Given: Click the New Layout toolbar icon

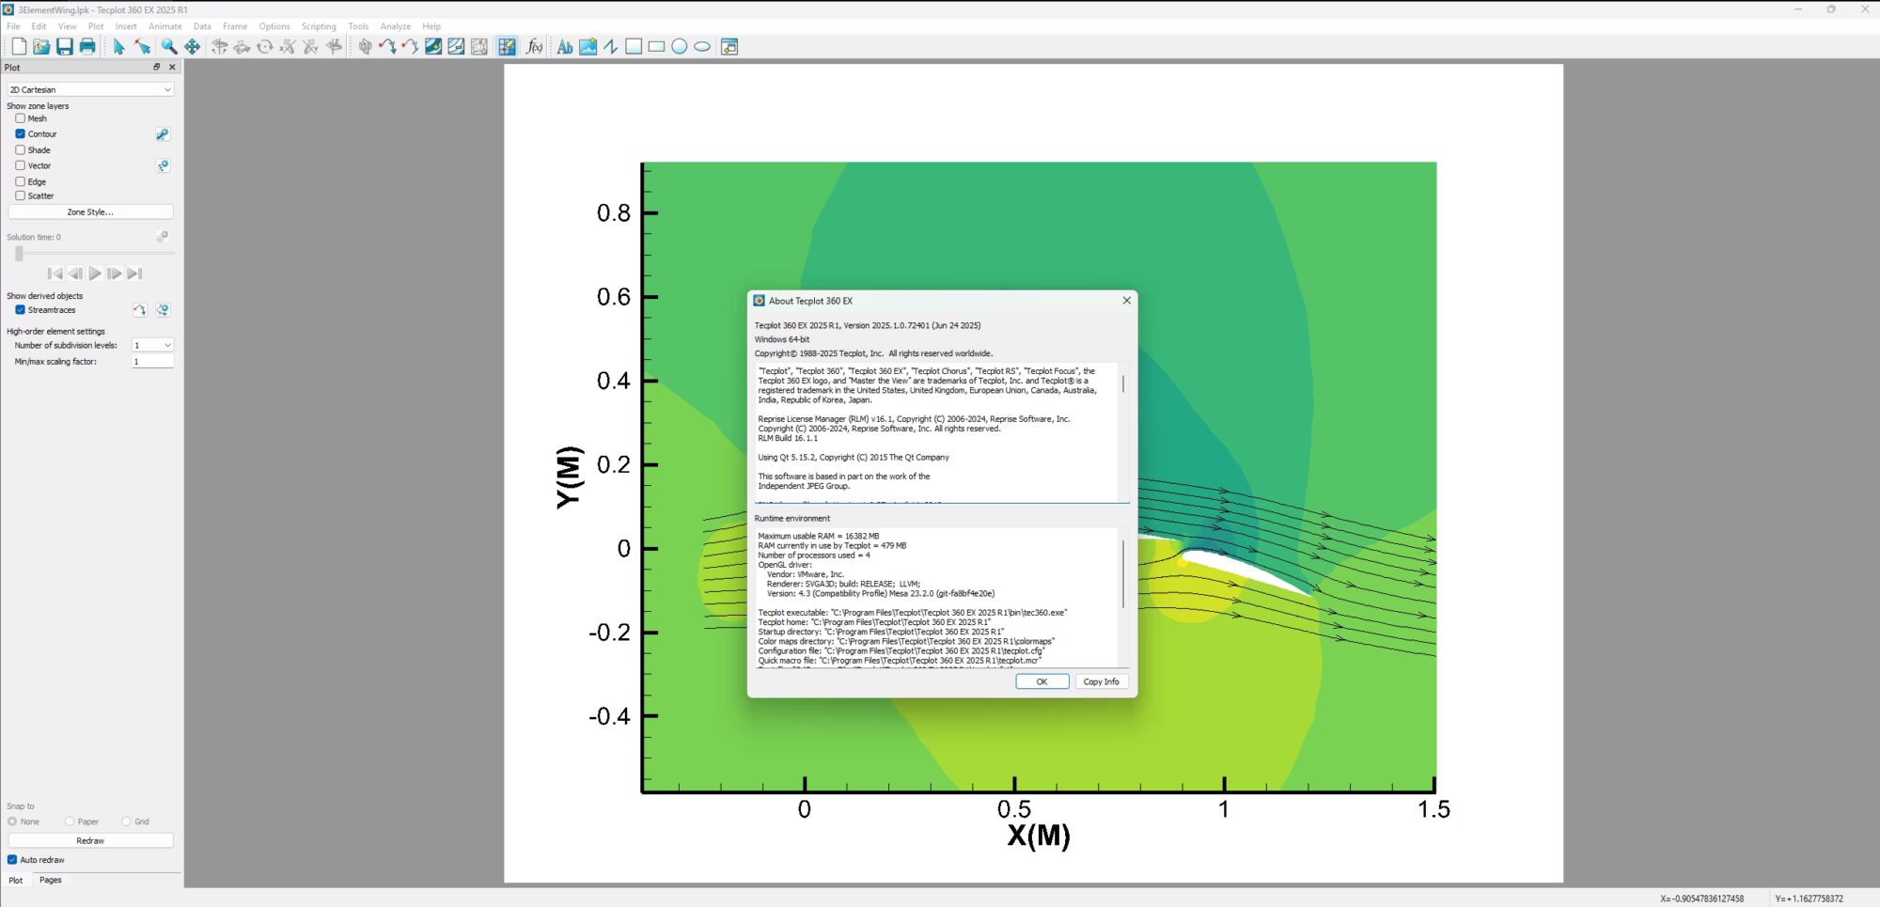Looking at the screenshot, I should (x=19, y=46).
